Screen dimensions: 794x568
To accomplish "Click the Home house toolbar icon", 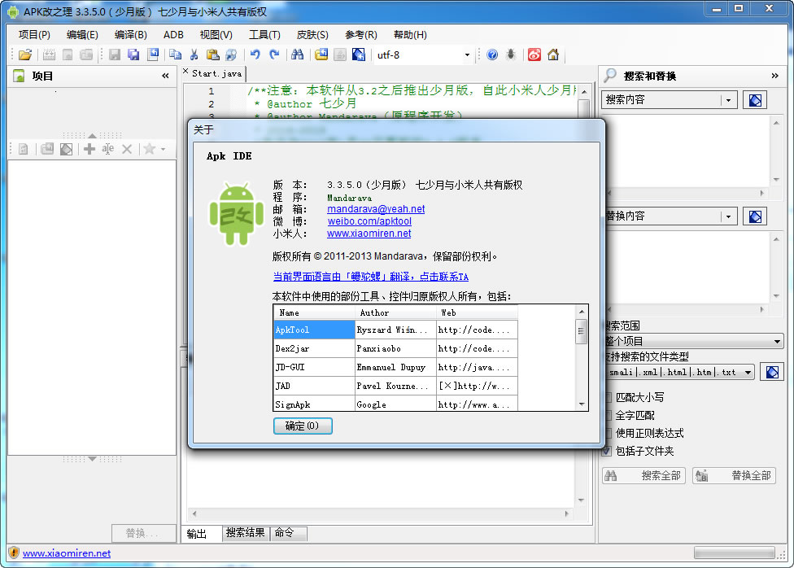I will pos(553,55).
